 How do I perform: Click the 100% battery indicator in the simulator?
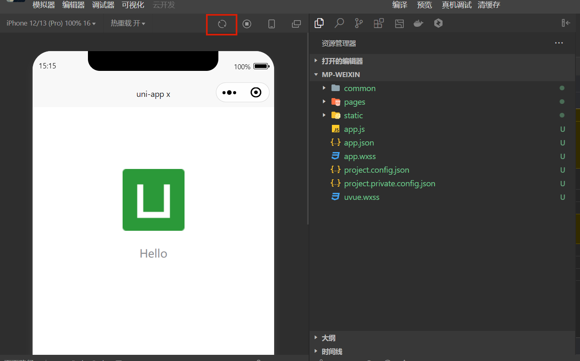[x=252, y=66]
